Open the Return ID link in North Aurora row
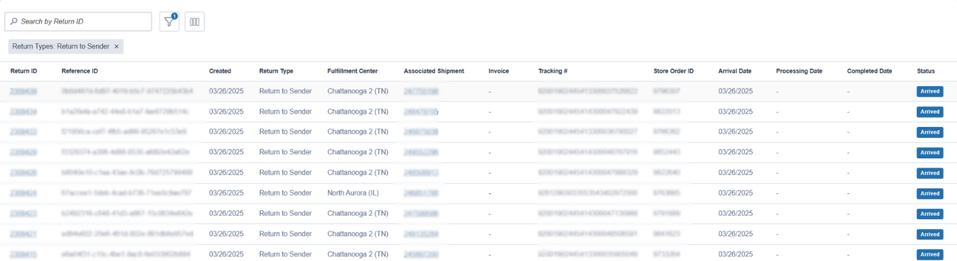The height and width of the screenshot is (261, 957). 24,193
